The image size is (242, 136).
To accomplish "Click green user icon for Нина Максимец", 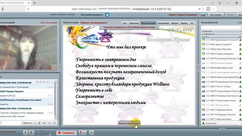I will coord(240,49).
